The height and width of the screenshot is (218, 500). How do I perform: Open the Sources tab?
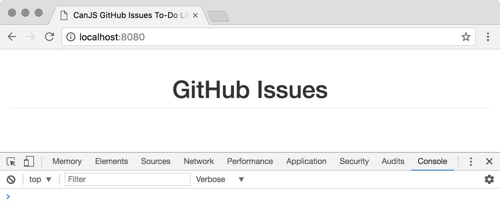click(156, 161)
